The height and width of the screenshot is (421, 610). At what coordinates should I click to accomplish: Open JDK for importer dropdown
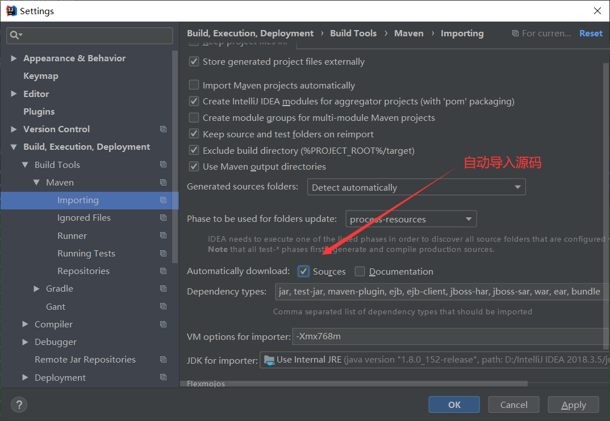click(x=434, y=360)
